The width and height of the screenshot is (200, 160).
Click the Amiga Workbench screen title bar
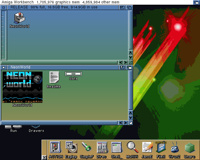click(x=96, y=2)
